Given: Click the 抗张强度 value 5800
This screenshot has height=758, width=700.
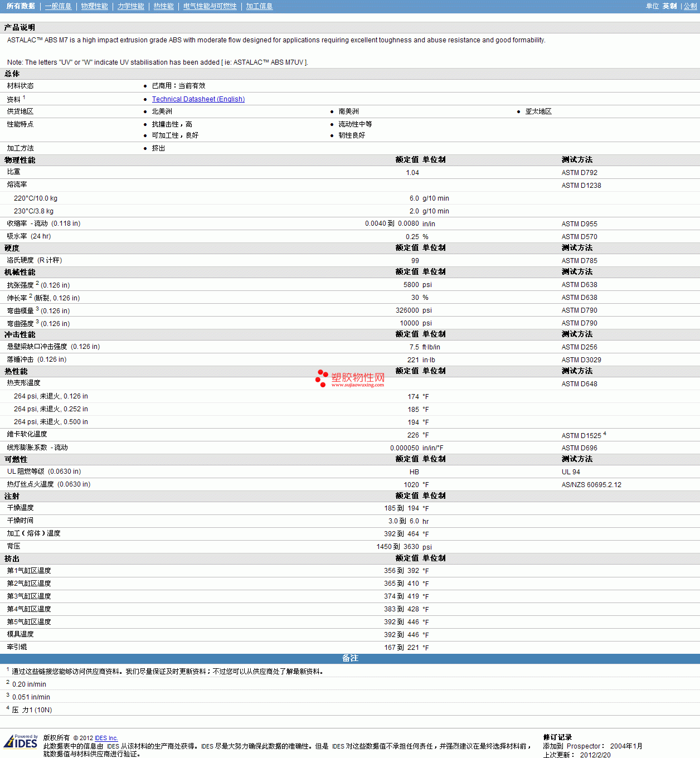Looking at the screenshot, I should (x=411, y=285).
